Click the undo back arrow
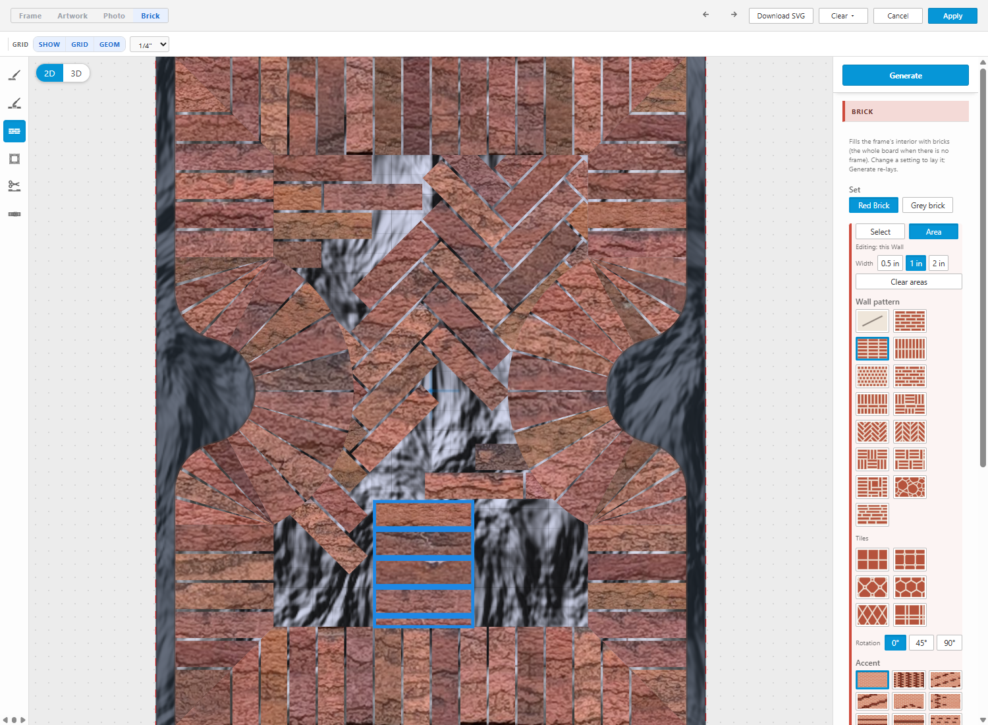 706,14
